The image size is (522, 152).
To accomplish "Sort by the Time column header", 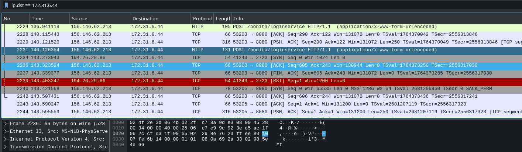I will pos(49,18).
